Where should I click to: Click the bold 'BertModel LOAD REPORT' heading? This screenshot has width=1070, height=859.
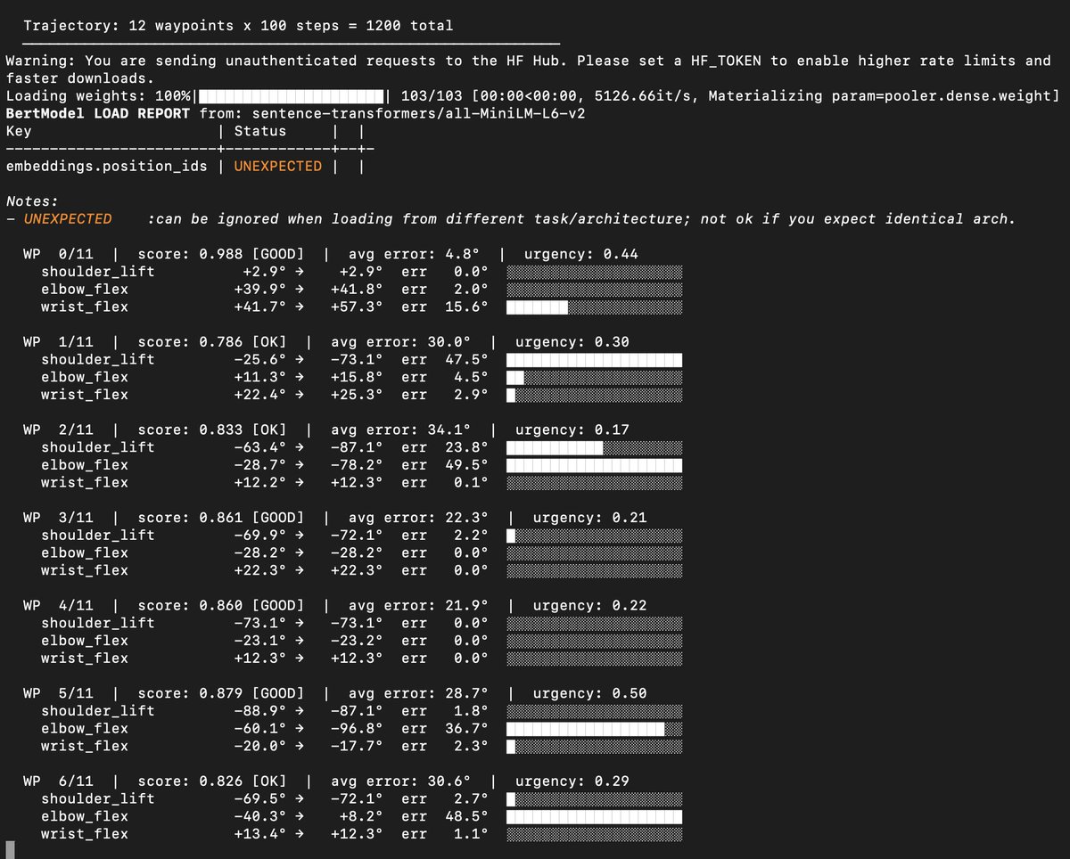[97, 113]
